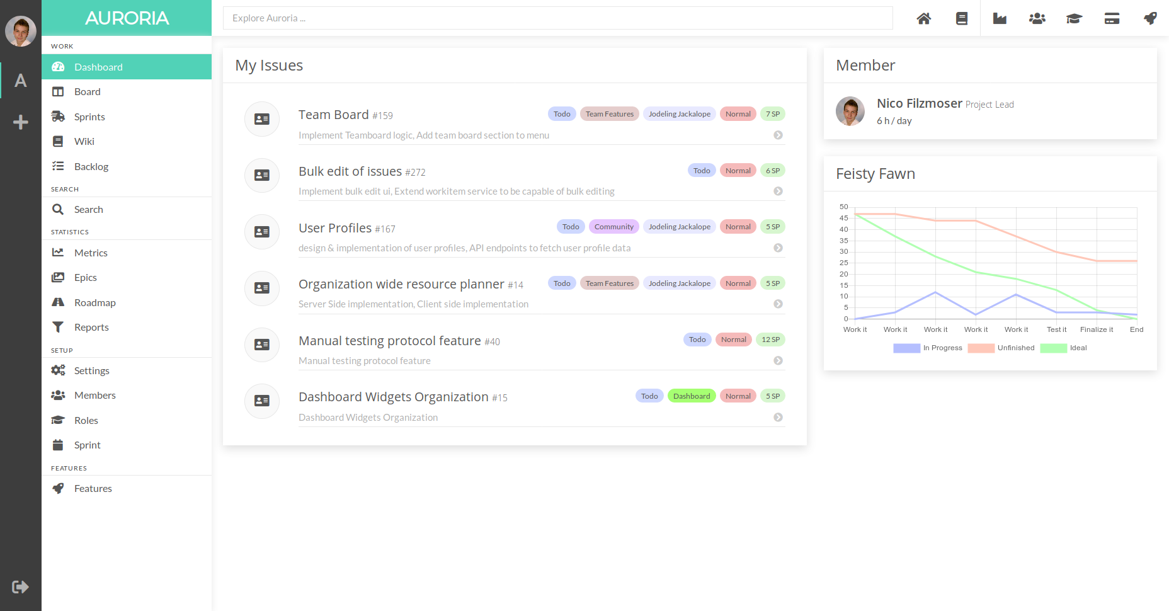Screen dimensions: 1169x611
Task: Open Settings in sidebar
Action: click(x=127, y=370)
